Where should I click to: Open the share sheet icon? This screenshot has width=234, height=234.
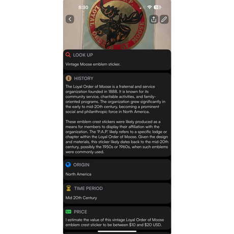(154, 19)
